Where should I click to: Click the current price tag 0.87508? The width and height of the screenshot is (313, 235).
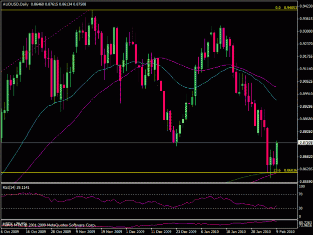306,142
